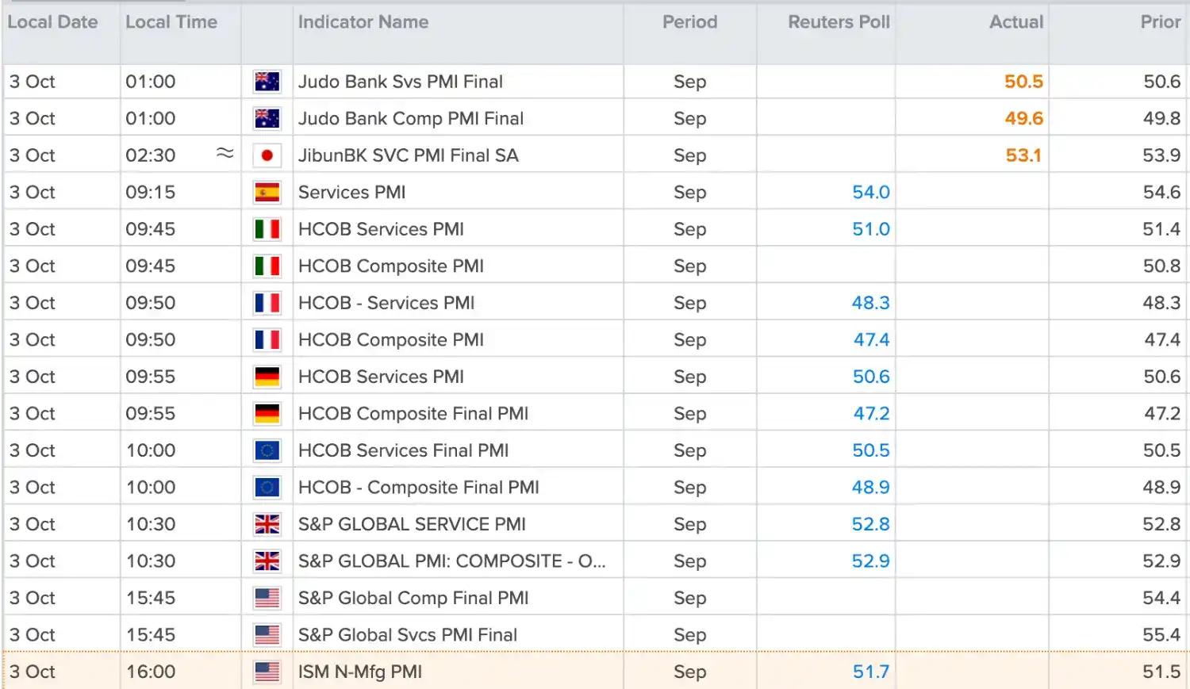Click the orange Actual value 50.5
This screenshot has height=689, width=1190.
[x=1023, y=82]
